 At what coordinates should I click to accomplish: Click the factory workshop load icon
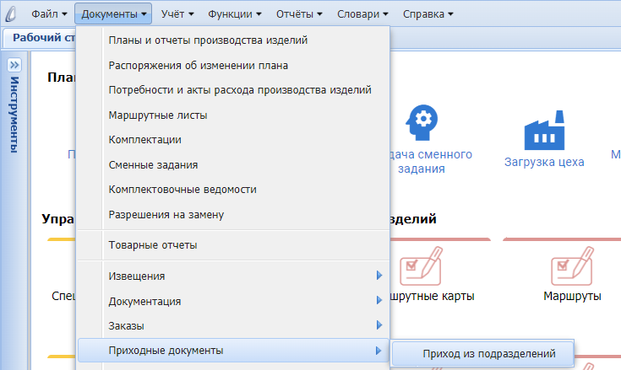544,129
